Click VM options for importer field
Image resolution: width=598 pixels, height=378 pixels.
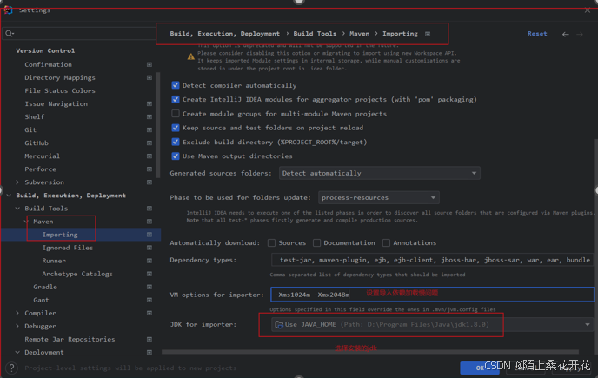433,295
